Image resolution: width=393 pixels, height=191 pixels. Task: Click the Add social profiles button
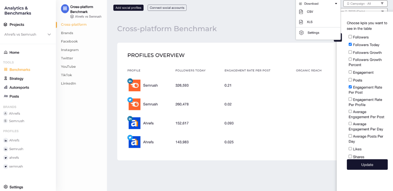(x=129, y=8)
